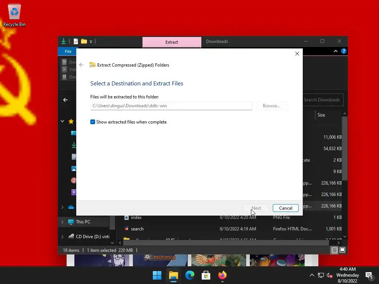Select the OneDrive cloud icon
This screenshot has width=379, height=284.
coord(71,207)
